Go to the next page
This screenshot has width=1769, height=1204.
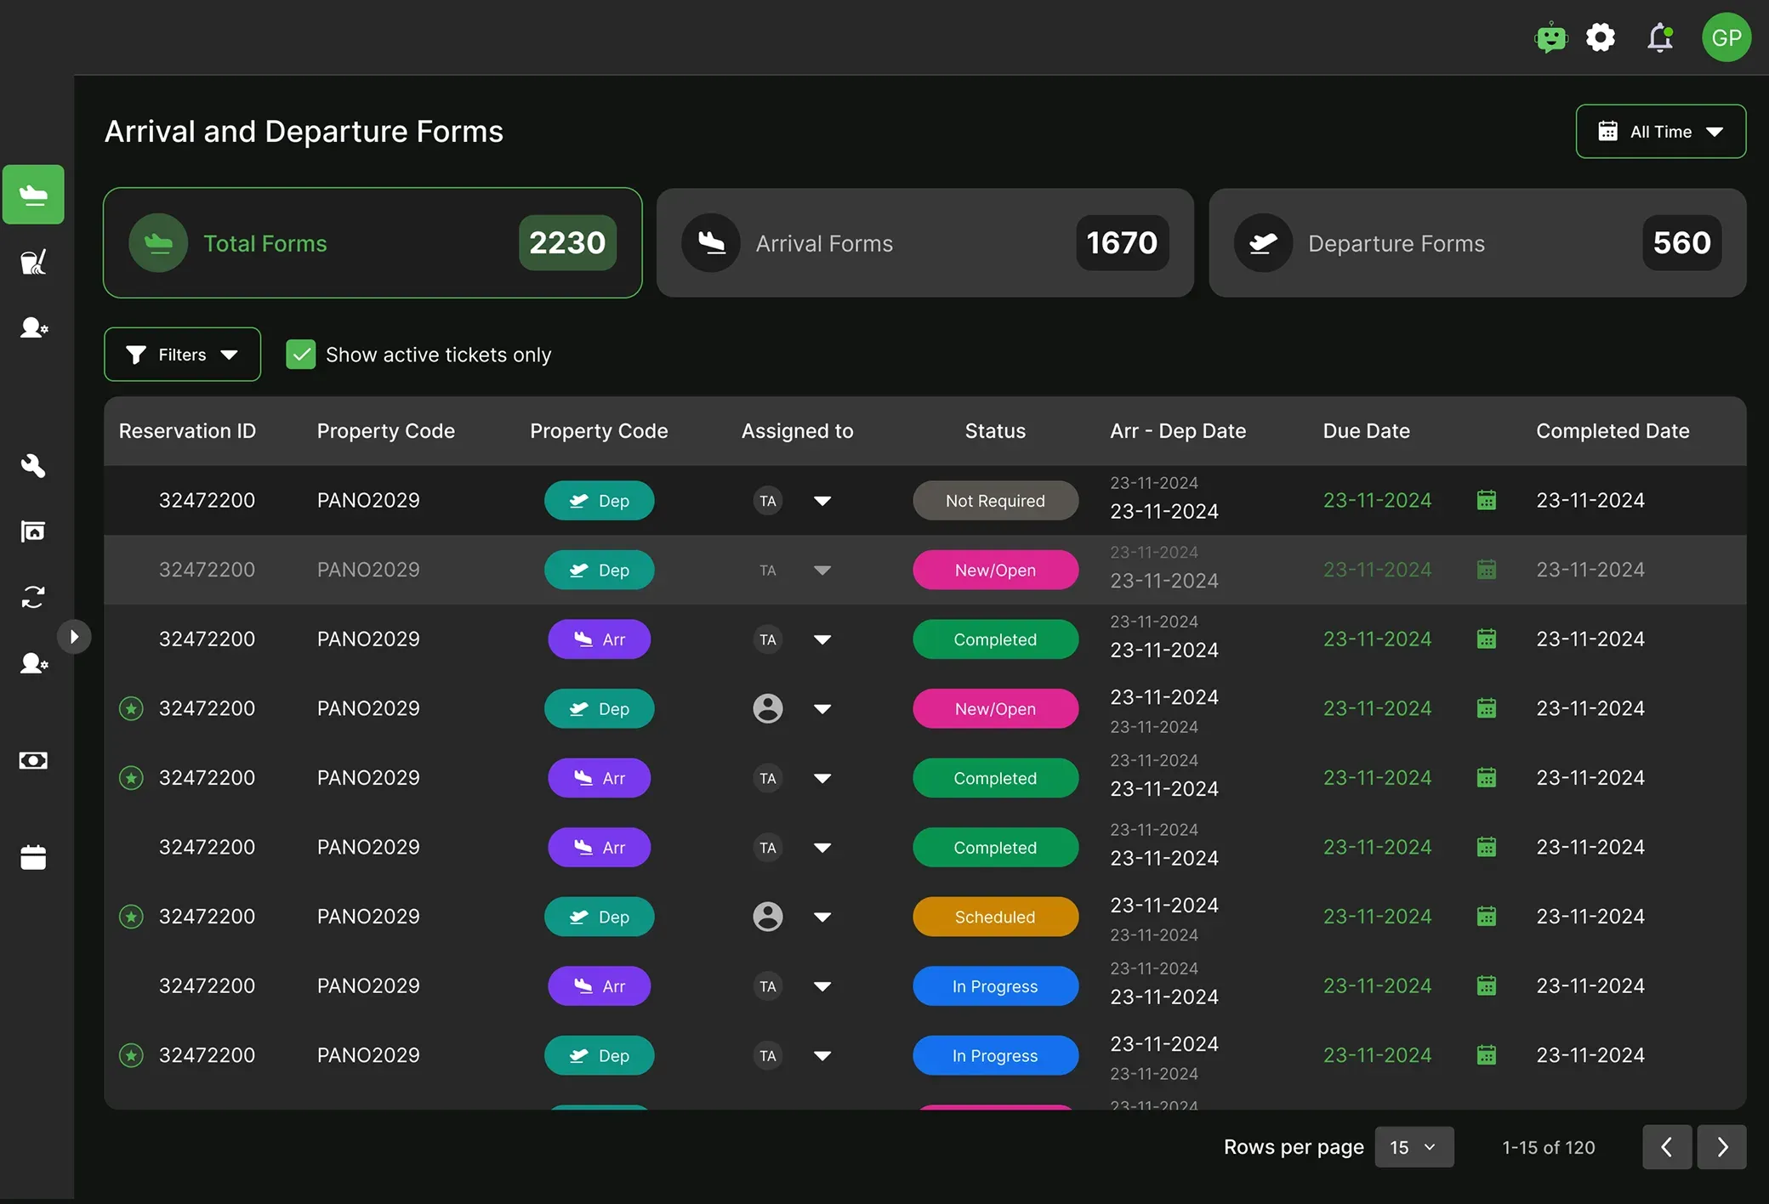click(x=1722, y=1147)
